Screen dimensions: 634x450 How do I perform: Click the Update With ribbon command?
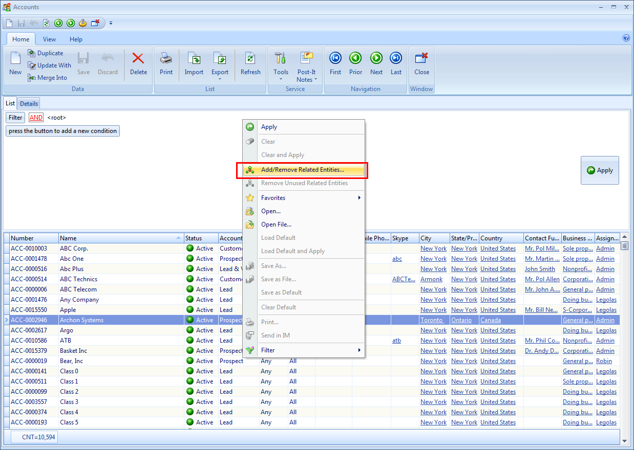pyautogui.click(x=49, y=65)
